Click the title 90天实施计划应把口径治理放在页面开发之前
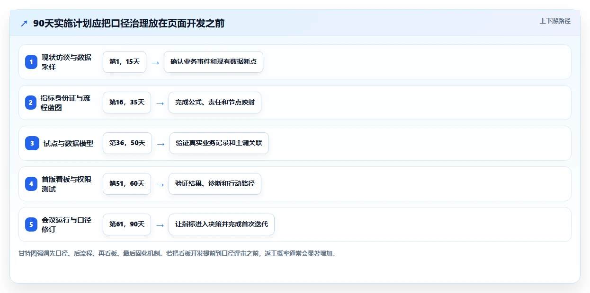 pyautogui.click(x=129, y=23)
